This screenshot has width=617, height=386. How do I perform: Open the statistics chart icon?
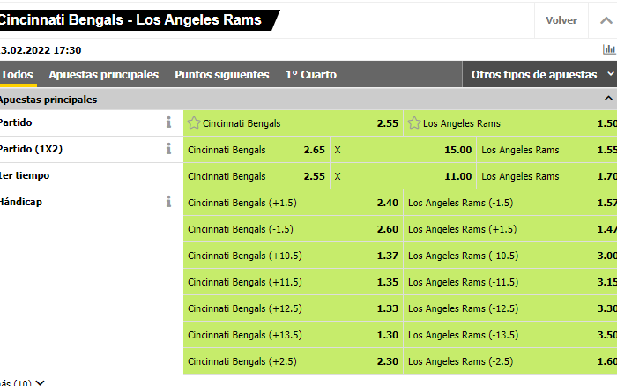[x=609, y=49]
